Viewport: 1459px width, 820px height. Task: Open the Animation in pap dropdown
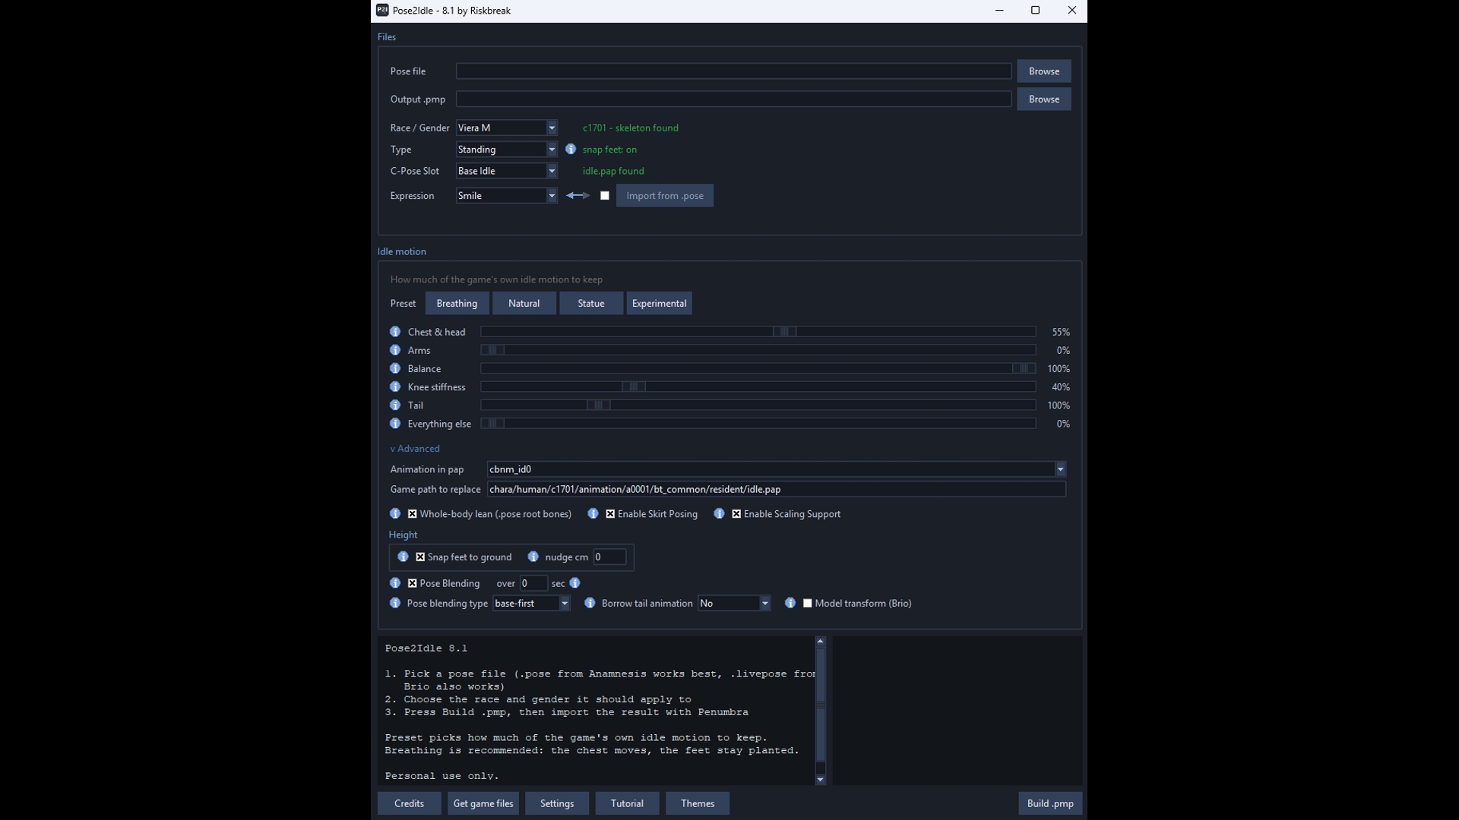click(x=777, y=469)
